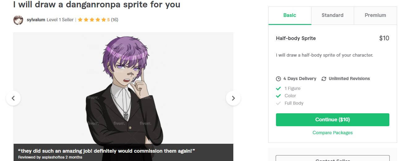Viewport: 407px width, 161px height.
Task: Click the Contact Seller button
Action: point(333,158)
